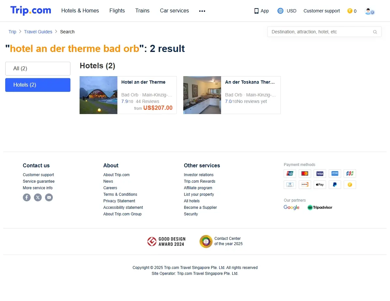
Task: Select the Hotels (2) filter tab
Action: click(x=38, y=85)
